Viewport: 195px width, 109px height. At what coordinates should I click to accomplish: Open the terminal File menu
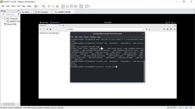[x=72, y=37]
